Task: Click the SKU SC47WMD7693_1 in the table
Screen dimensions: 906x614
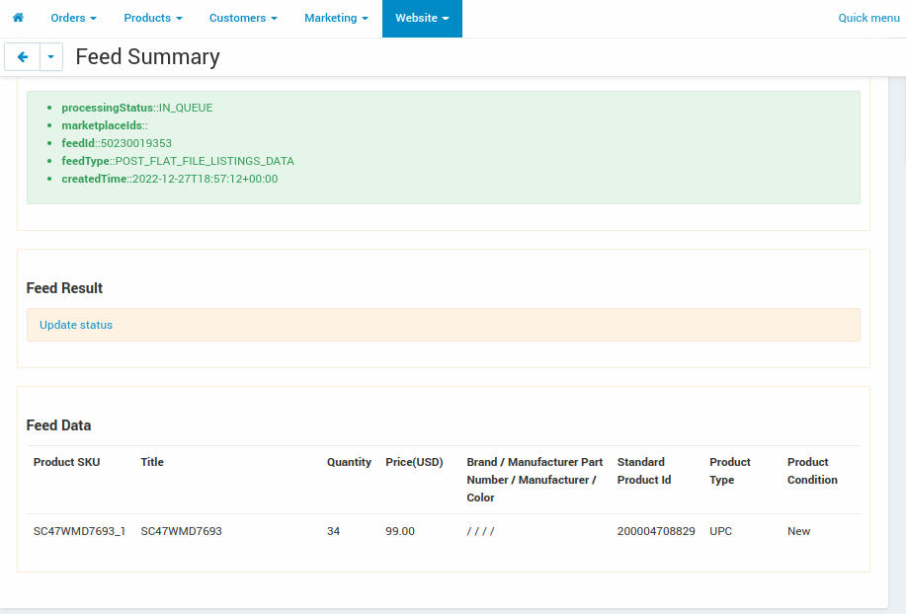Action: click(x=79, y=531)
